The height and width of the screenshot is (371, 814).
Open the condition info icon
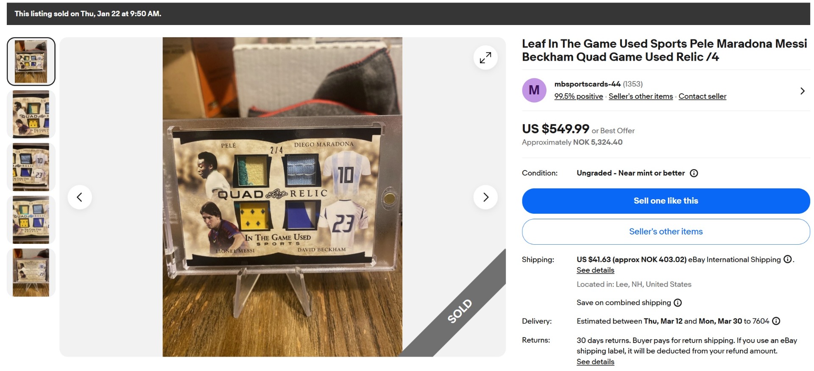[x=694, y=173]
